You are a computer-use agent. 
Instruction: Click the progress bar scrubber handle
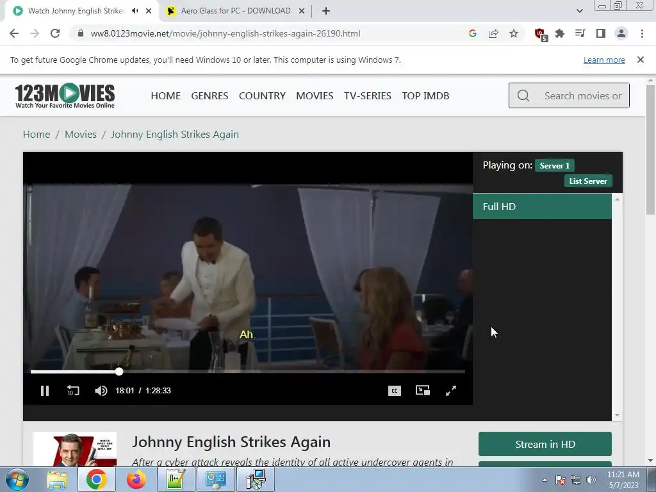(x=119, y=372)
